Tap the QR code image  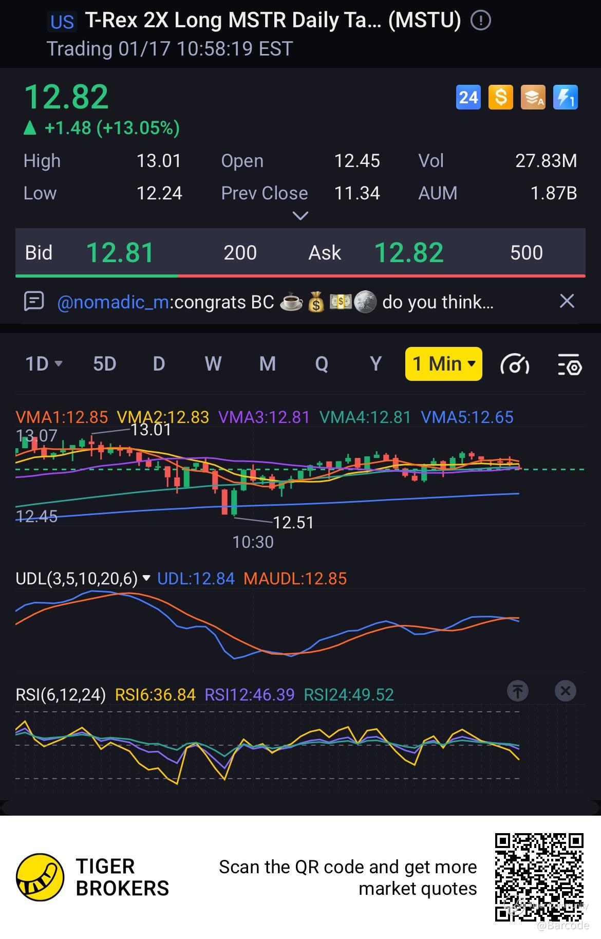539,877
